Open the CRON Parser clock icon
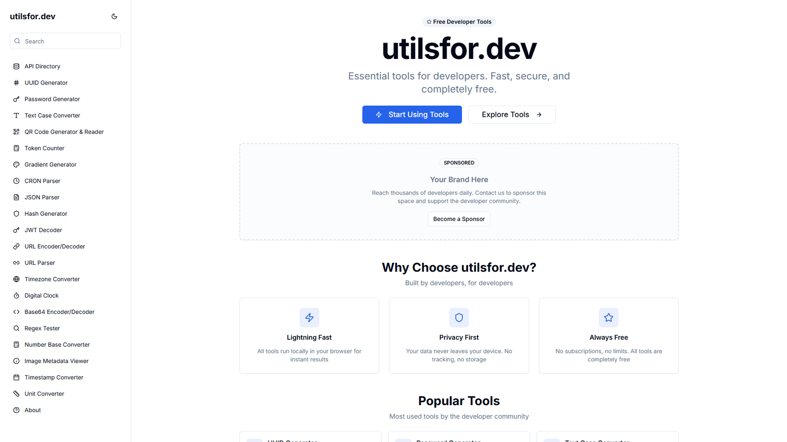 tap(17, 181)
